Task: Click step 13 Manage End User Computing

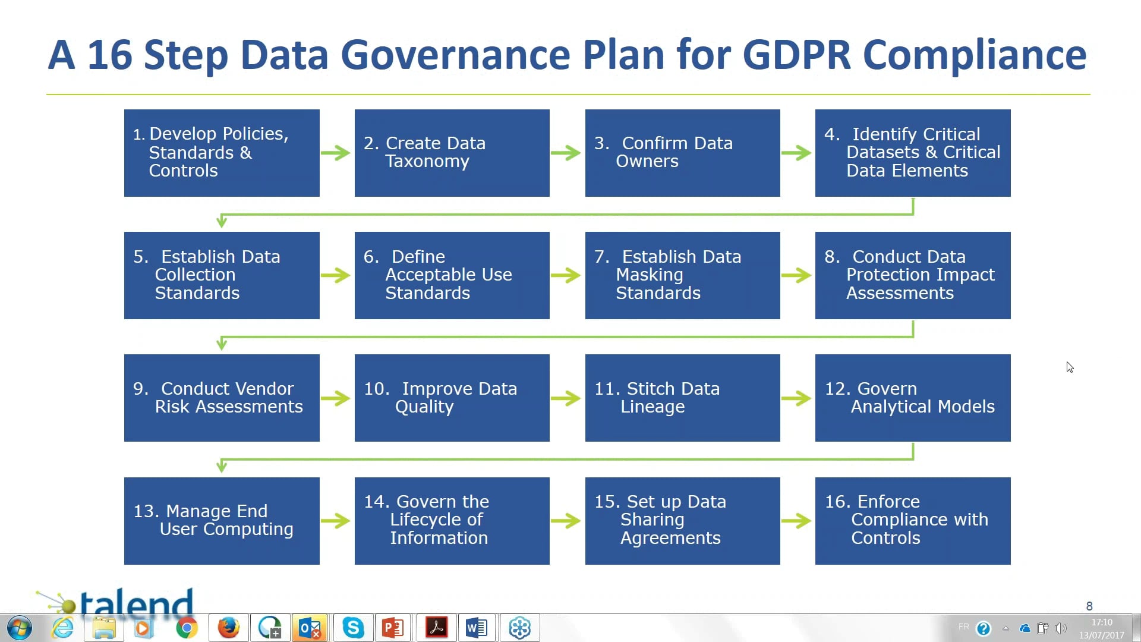Action: (222, 521)
